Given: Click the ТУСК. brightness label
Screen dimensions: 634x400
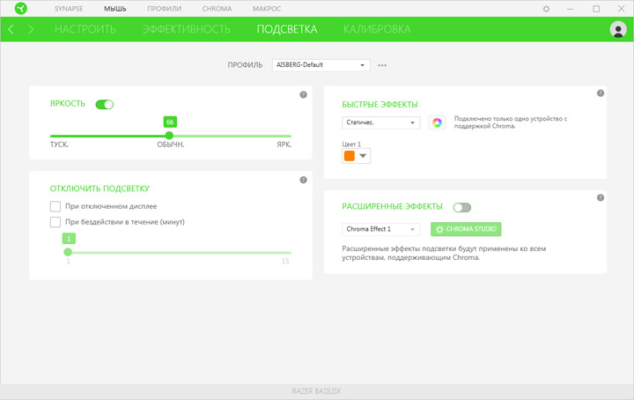Looking at the screenshot, I should (59, 144).
